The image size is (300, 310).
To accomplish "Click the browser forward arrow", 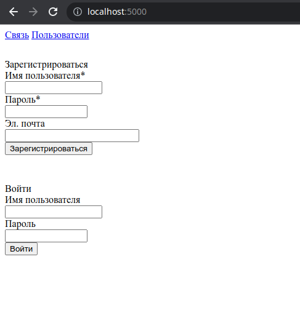I will tap(33, 12).
